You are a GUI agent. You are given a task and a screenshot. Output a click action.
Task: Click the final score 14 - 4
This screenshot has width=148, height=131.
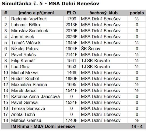tap(137, 126)
